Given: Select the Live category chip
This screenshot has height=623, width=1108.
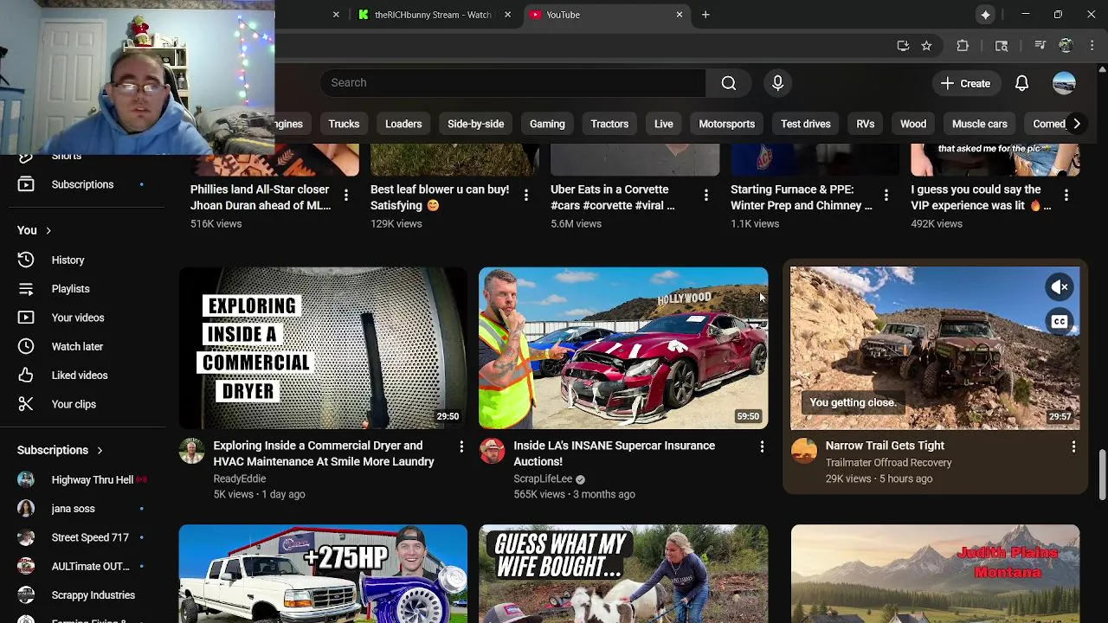Looking at the screenshot, I should tap(664, 124).
